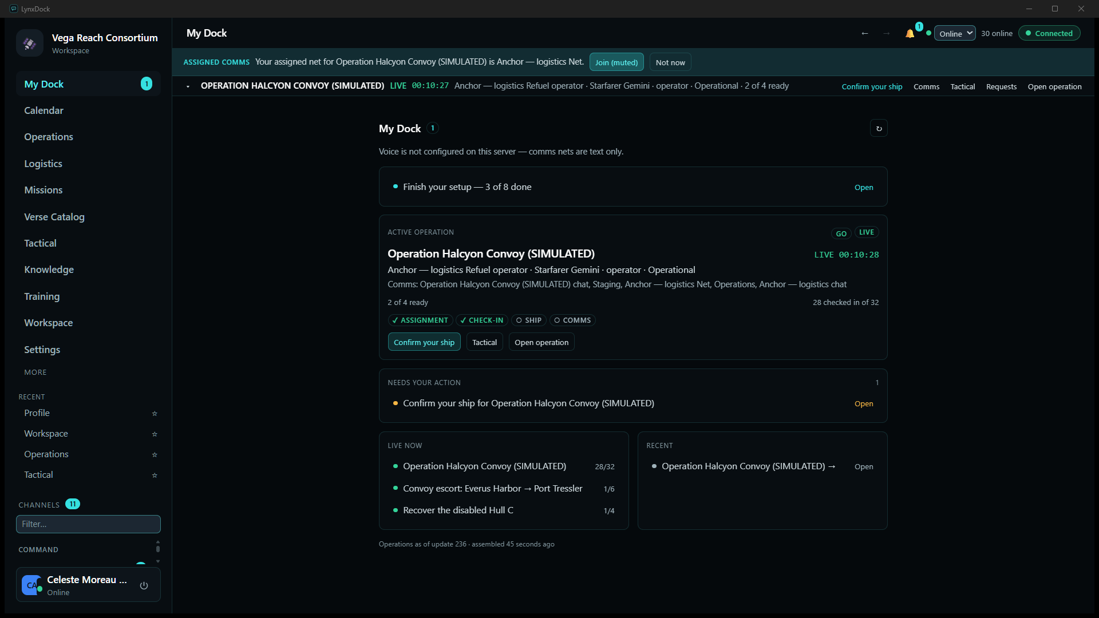The width and height of the screenshot is (1099, 618).
Task: Click the LynxDock app icon in title bar
Action: pyautogui.click(x=14, y=9)
